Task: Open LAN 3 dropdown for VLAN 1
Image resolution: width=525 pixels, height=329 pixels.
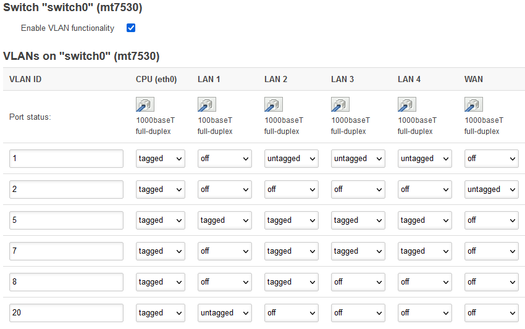Action: coord(358,159)
